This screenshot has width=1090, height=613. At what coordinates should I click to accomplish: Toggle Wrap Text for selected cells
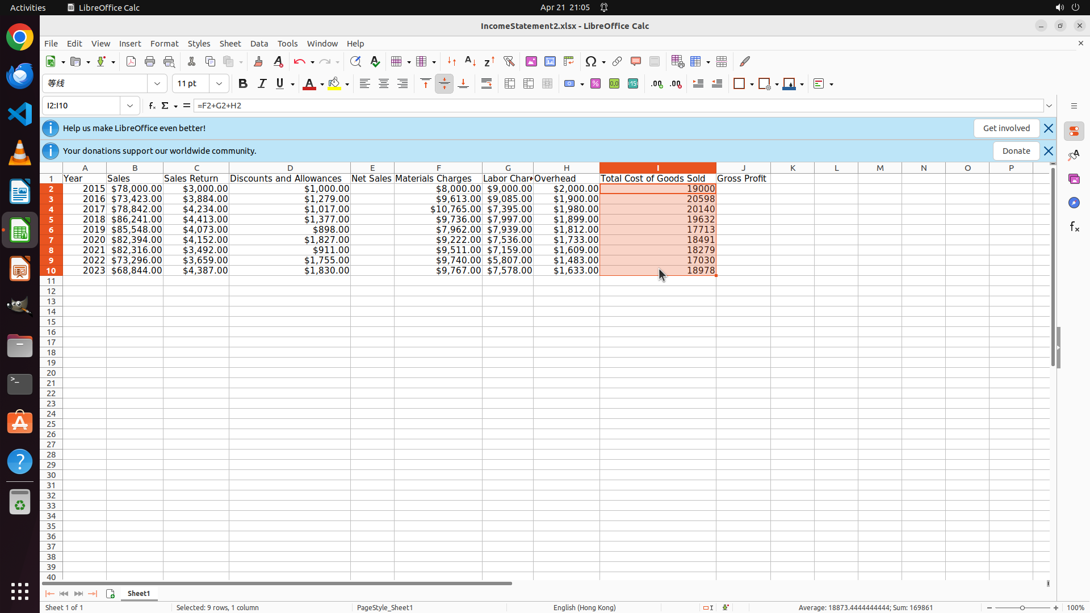(487, 83)
